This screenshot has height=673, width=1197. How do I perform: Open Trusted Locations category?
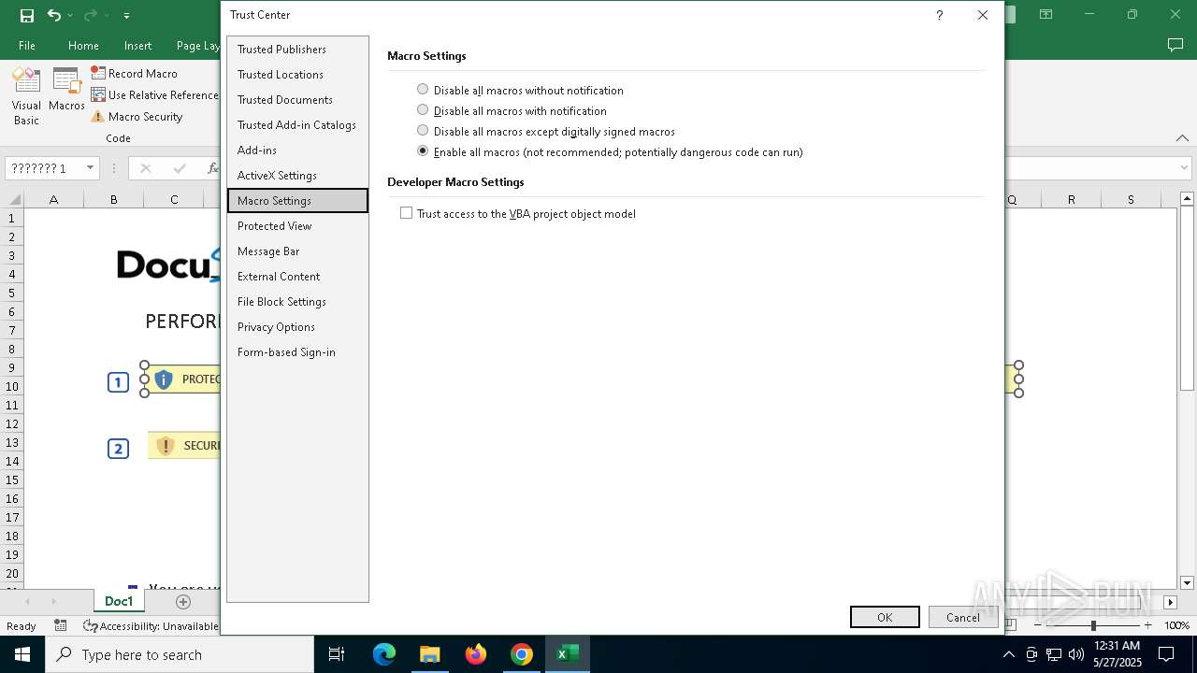(297, 74)
